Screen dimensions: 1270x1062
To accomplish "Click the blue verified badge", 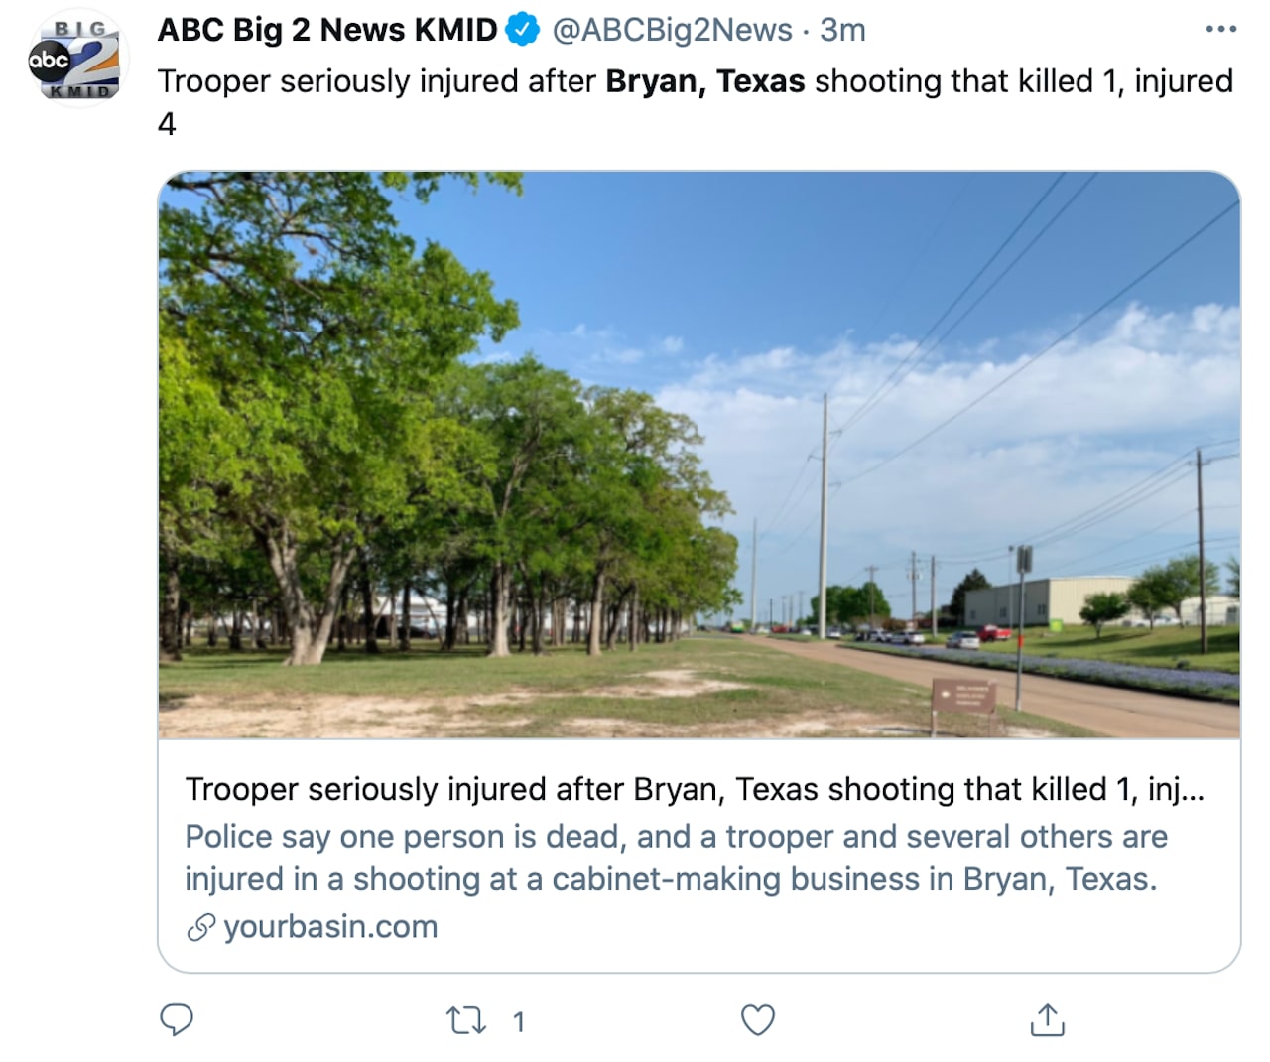I will coord(522,30).
